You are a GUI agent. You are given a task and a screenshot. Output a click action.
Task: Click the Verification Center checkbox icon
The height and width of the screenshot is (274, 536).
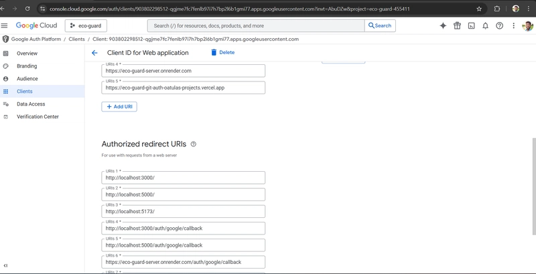pyautogui.click(x=5, y=116)
